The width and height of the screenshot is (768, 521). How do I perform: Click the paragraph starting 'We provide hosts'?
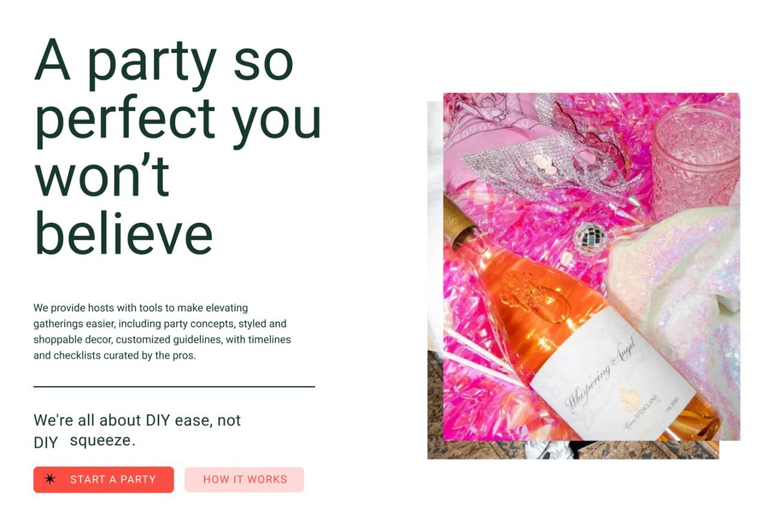point(162,331)
